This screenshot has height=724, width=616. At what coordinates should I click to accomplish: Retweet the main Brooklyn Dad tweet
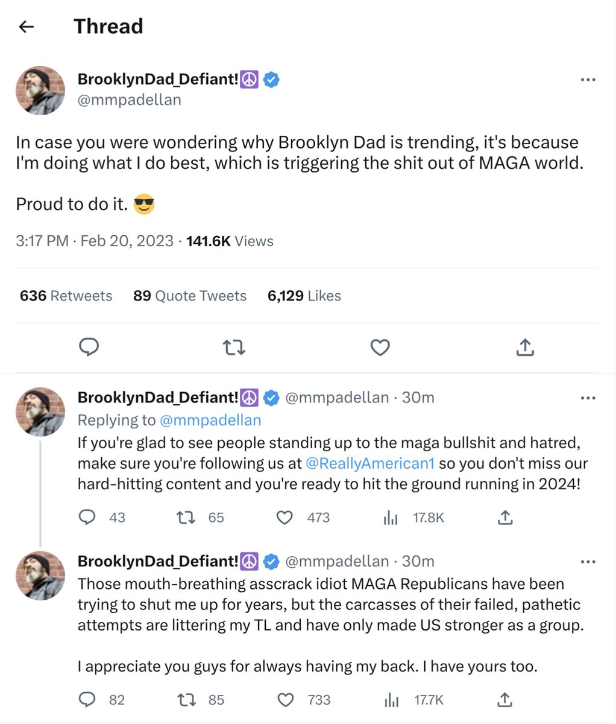[x=234, y=347]
